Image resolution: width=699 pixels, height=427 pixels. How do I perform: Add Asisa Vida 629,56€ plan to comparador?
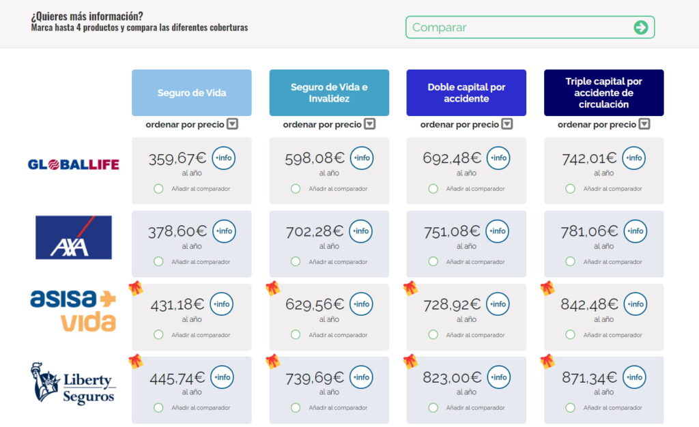[296, 334]
